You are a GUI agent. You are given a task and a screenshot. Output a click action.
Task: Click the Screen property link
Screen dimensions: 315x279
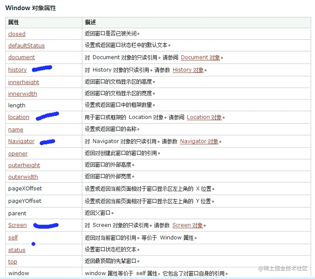point(17,225)
